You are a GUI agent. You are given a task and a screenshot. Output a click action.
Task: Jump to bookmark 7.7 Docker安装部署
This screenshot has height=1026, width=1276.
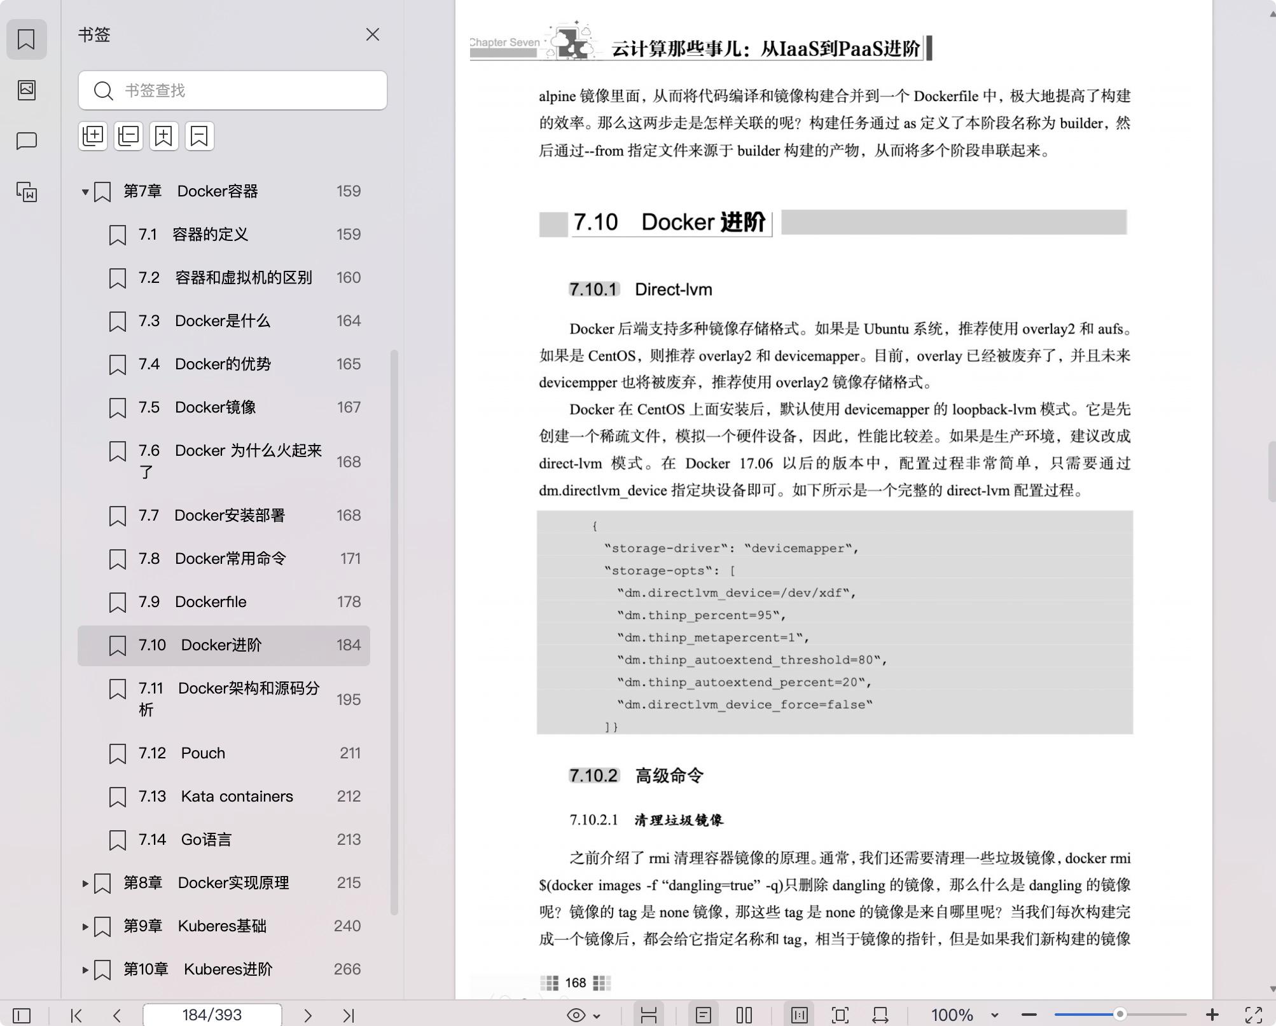224,516
